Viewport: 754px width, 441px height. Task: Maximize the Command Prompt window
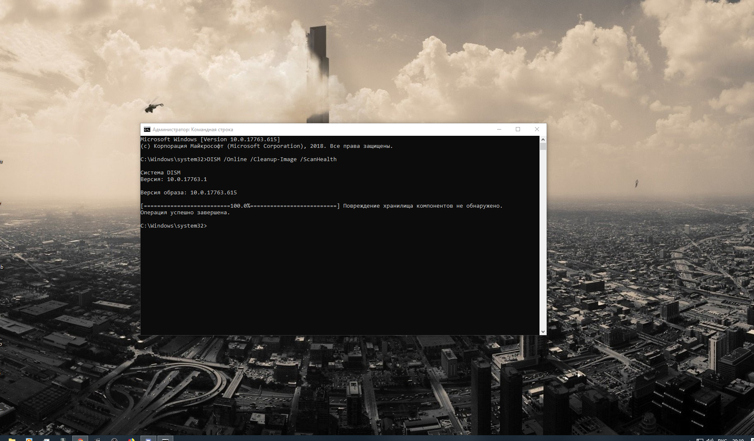click(x=518, y=130)
